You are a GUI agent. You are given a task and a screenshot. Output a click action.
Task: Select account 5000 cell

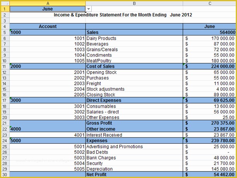tap(48, 141)
